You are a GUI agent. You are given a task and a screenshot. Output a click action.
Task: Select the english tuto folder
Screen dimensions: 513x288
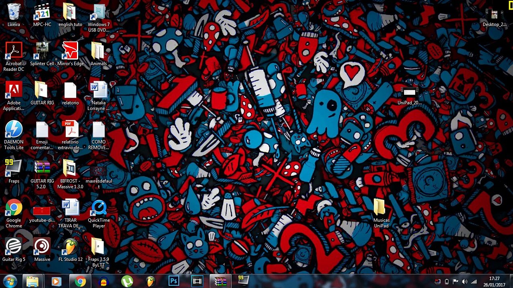[70, 12]
